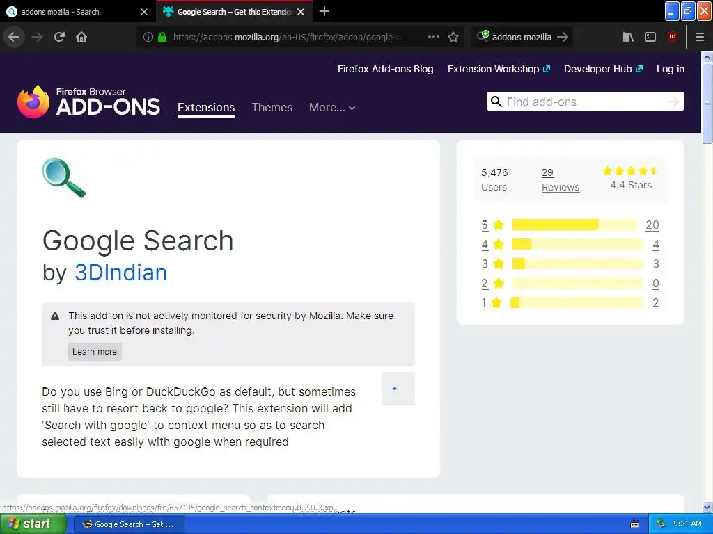
Task: Click the forward navigation arrow
Action: tap(37, 37)
